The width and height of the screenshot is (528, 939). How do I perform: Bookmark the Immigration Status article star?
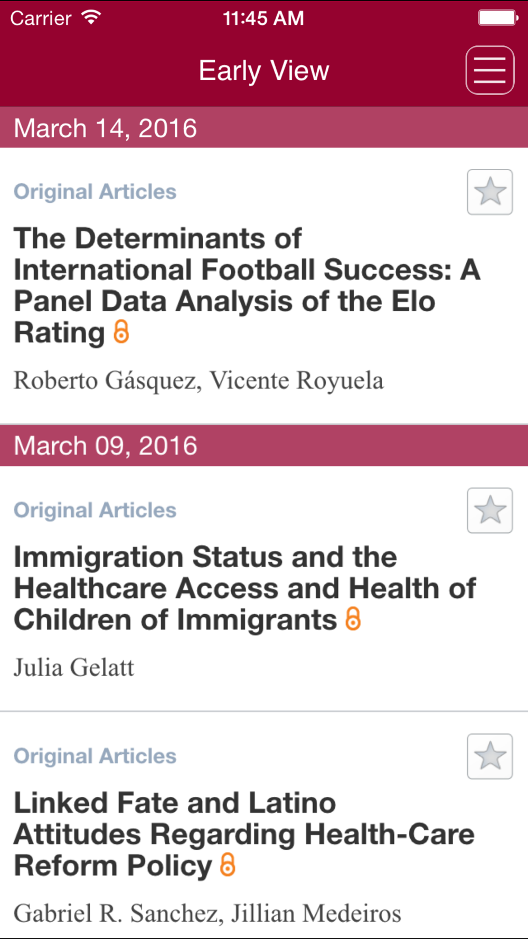tap(489, 510)
